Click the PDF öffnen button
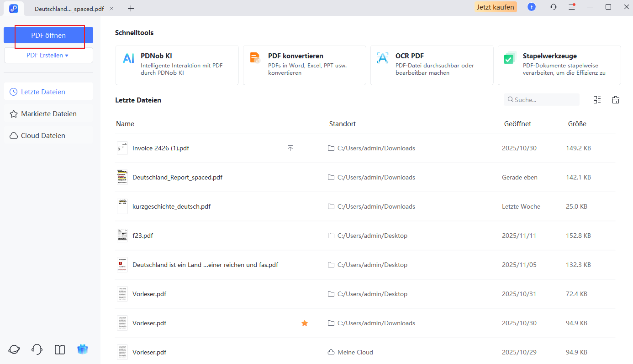The image size is (633, 364). pyautogui.click(x=48, y=36)
